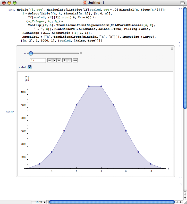Collapse the n slider controls toggle
The height and width of the screenshot is (204, 187).
tap(81, 53)
